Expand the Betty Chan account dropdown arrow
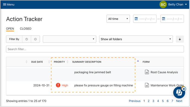 tap(186, 4)
